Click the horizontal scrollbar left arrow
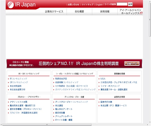151x126 pixels. tap(1, 125)
